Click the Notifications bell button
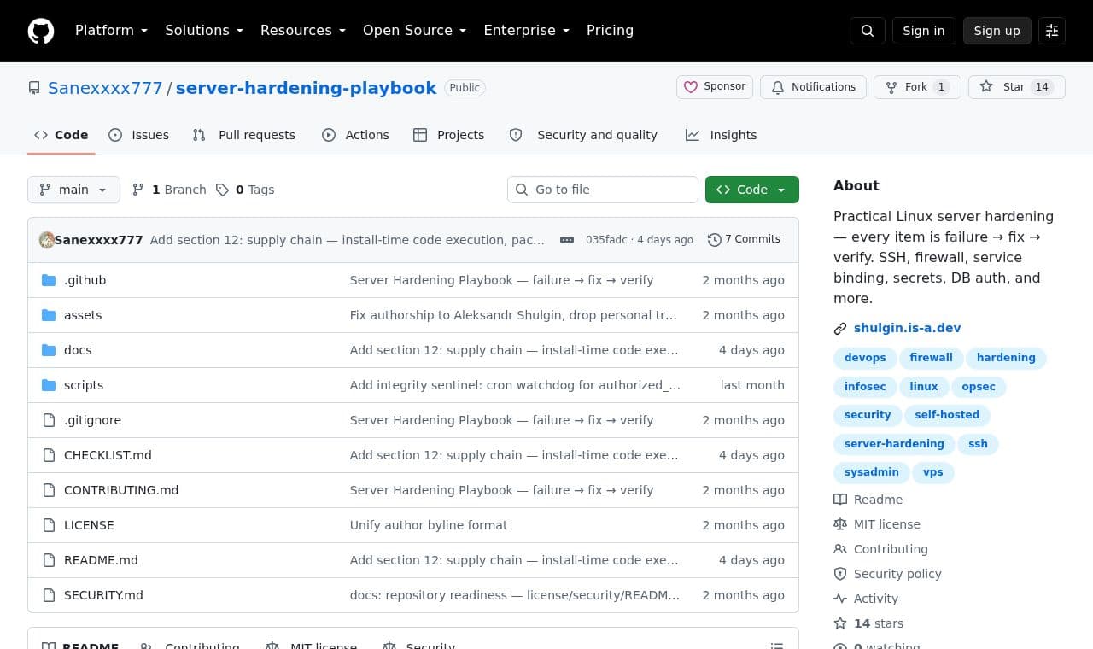The image size is (1093, 649). point(813,87)
